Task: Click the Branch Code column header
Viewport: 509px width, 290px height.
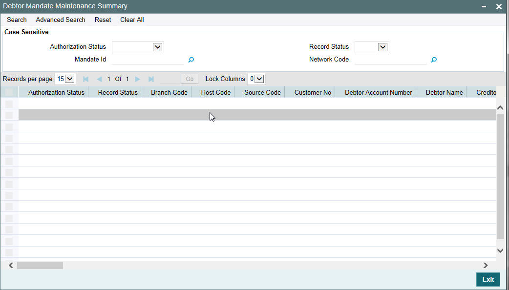Action: point(169,92)
